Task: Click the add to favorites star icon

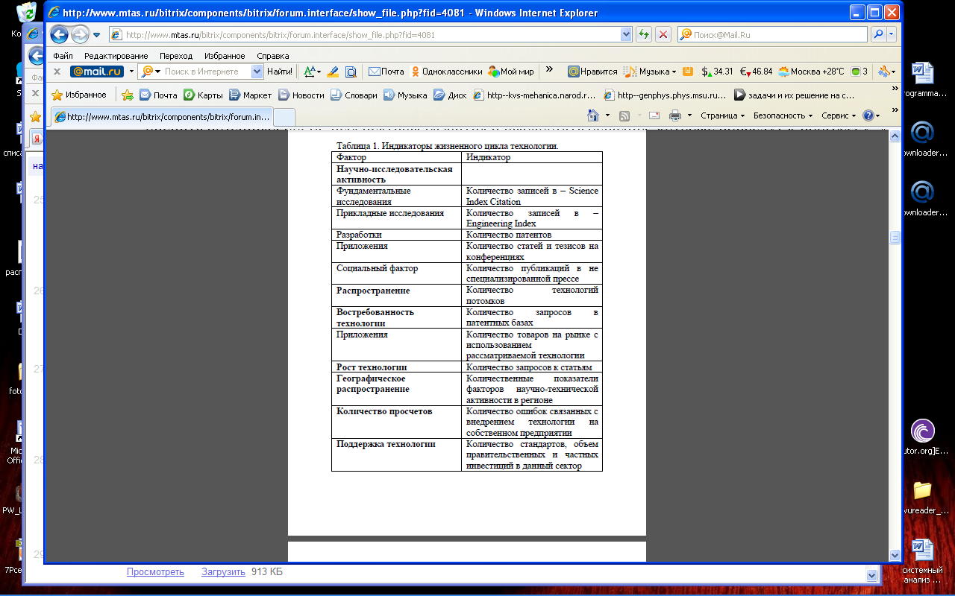Action: point(128,95)
